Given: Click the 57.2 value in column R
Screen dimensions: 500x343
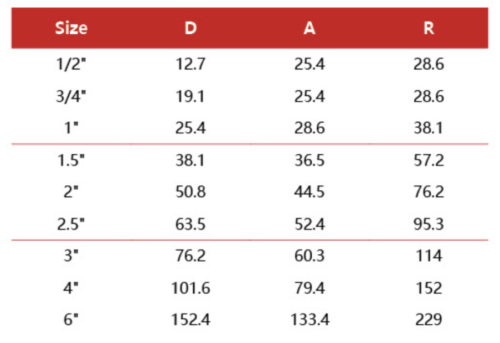Looking at the screenshot, I should click(x=429, y=160).
